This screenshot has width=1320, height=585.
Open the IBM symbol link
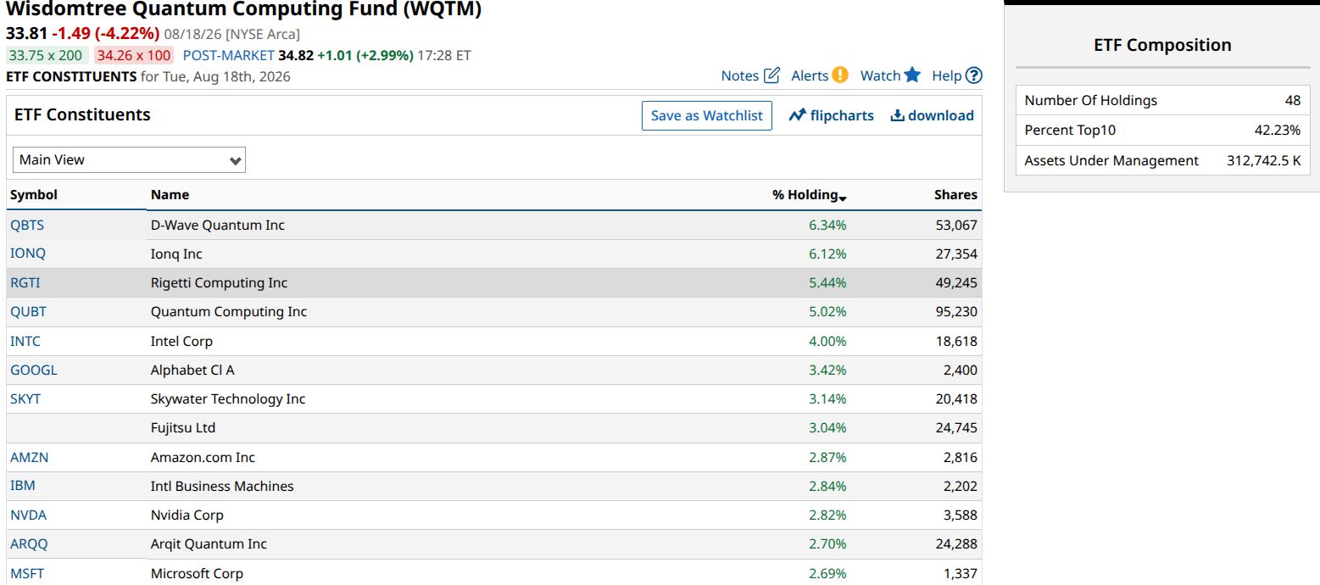point(23,486)
